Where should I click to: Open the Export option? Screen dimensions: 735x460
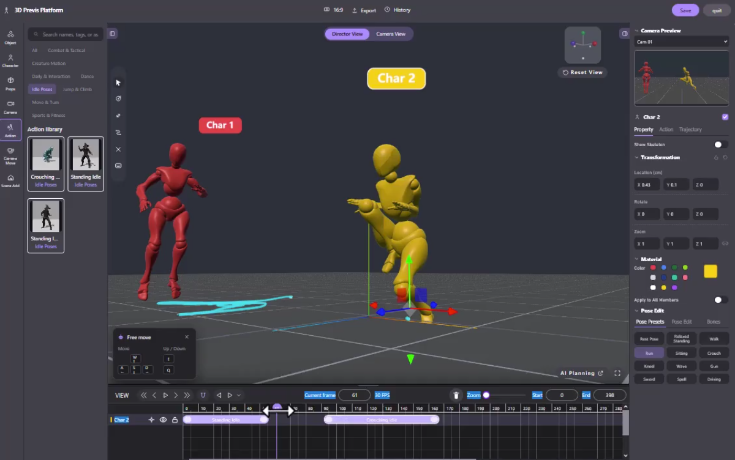pos(364,10)
